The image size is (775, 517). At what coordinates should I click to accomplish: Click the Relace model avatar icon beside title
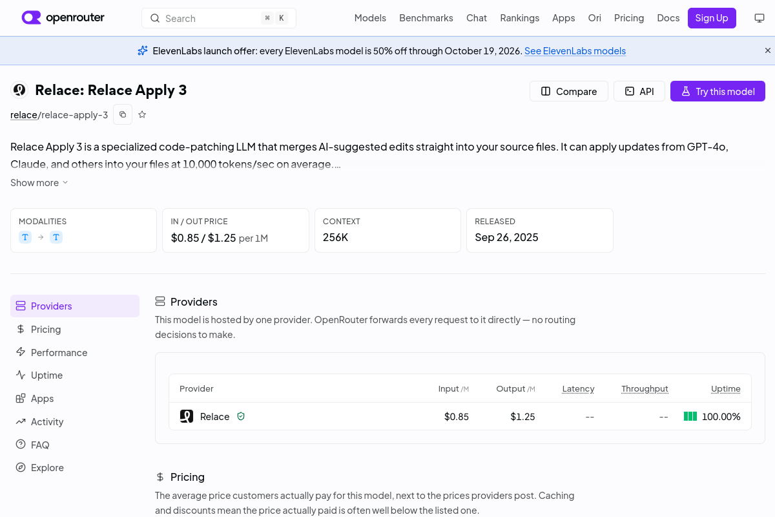(x=20, y=90)
